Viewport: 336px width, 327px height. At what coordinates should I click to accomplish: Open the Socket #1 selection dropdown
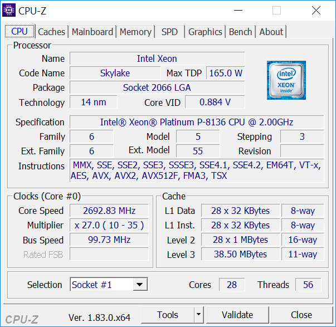pyautogui.click(x=109, y=285)
